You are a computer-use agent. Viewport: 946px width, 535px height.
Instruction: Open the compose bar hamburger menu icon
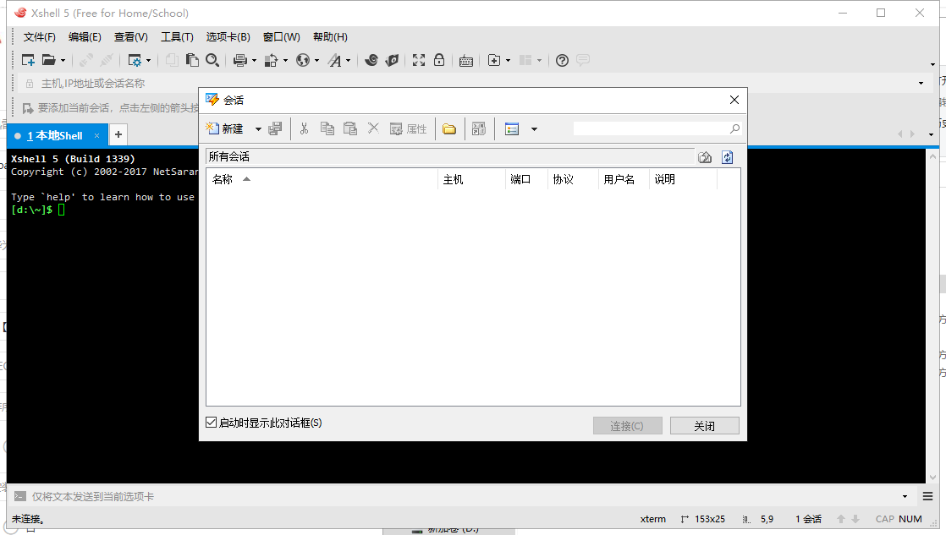tap(928, 496)
